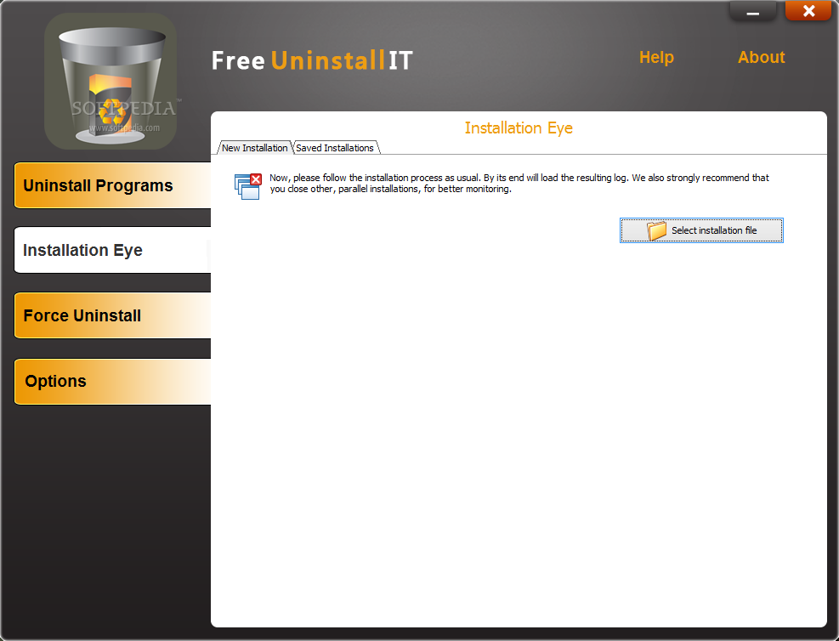The width and height of the screenshot is (839, 641).
Task: Click the 'Now, please follow the installation process' text
Action: (x=519, y=183)
